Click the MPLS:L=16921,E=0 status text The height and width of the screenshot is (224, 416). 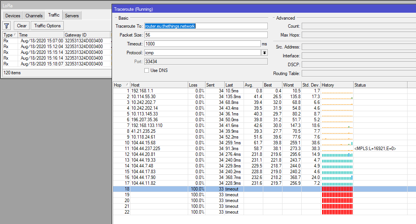(x=375, y=149)
